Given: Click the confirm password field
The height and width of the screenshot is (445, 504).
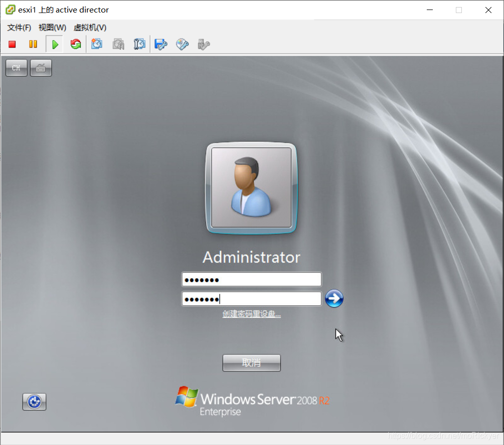Looking at the screenshot, I should 251,299.
